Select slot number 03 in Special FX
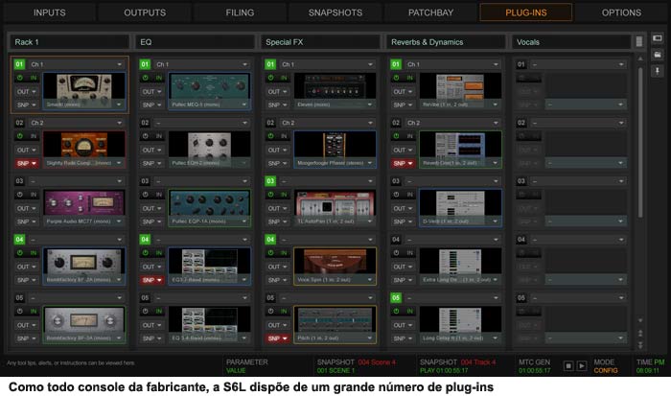Screen dimensions: 671x396 pos(270,181)
